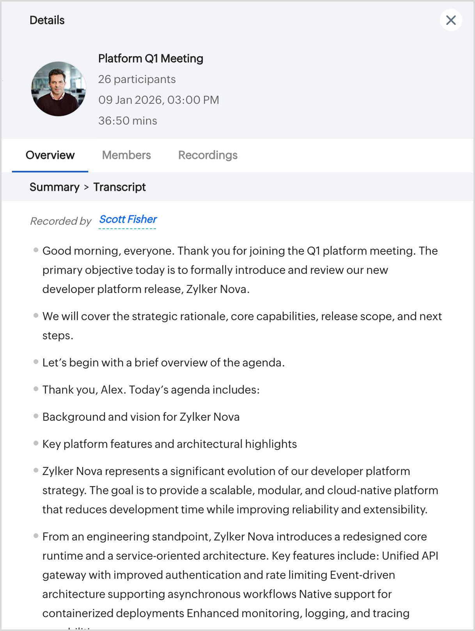Click the 36:50 mins duration text

(128, 121)
